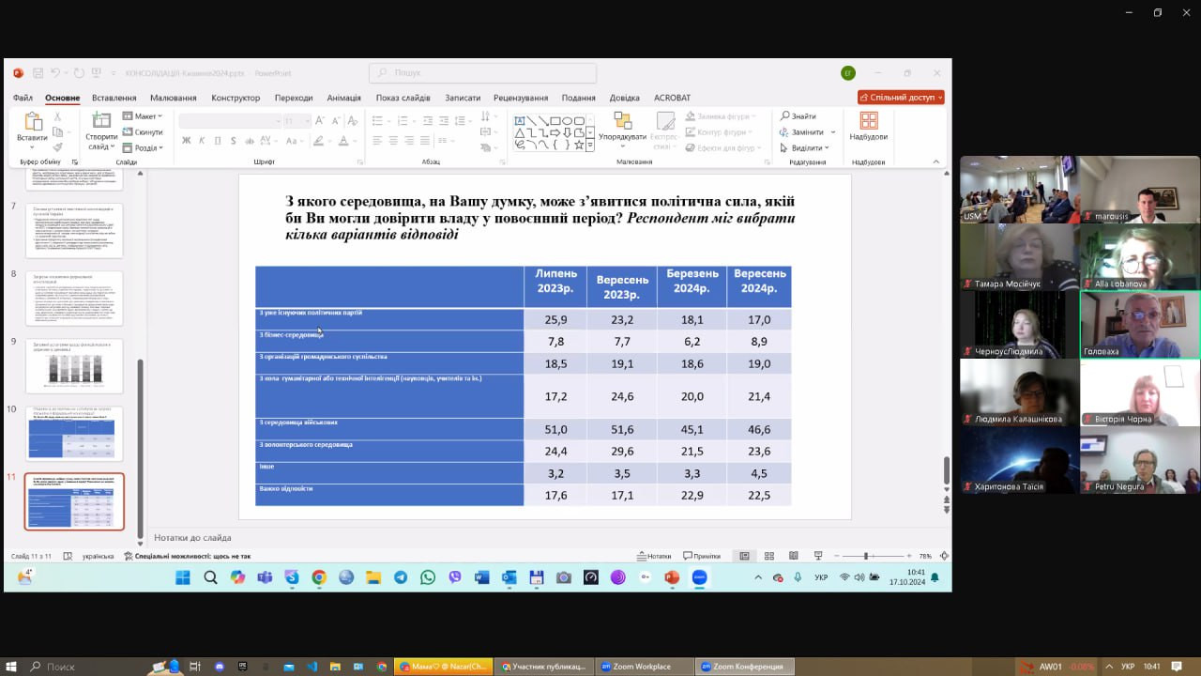Image resolution: width=1201 pixels, height=676 pixels.
Task: Open Reading view icon in status bar
Action: [x=794, y=556]
